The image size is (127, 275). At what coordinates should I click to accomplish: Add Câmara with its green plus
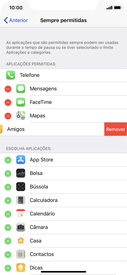tap(8, 227)
